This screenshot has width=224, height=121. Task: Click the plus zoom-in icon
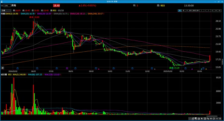pyautogui.click(x=220, y=119)
